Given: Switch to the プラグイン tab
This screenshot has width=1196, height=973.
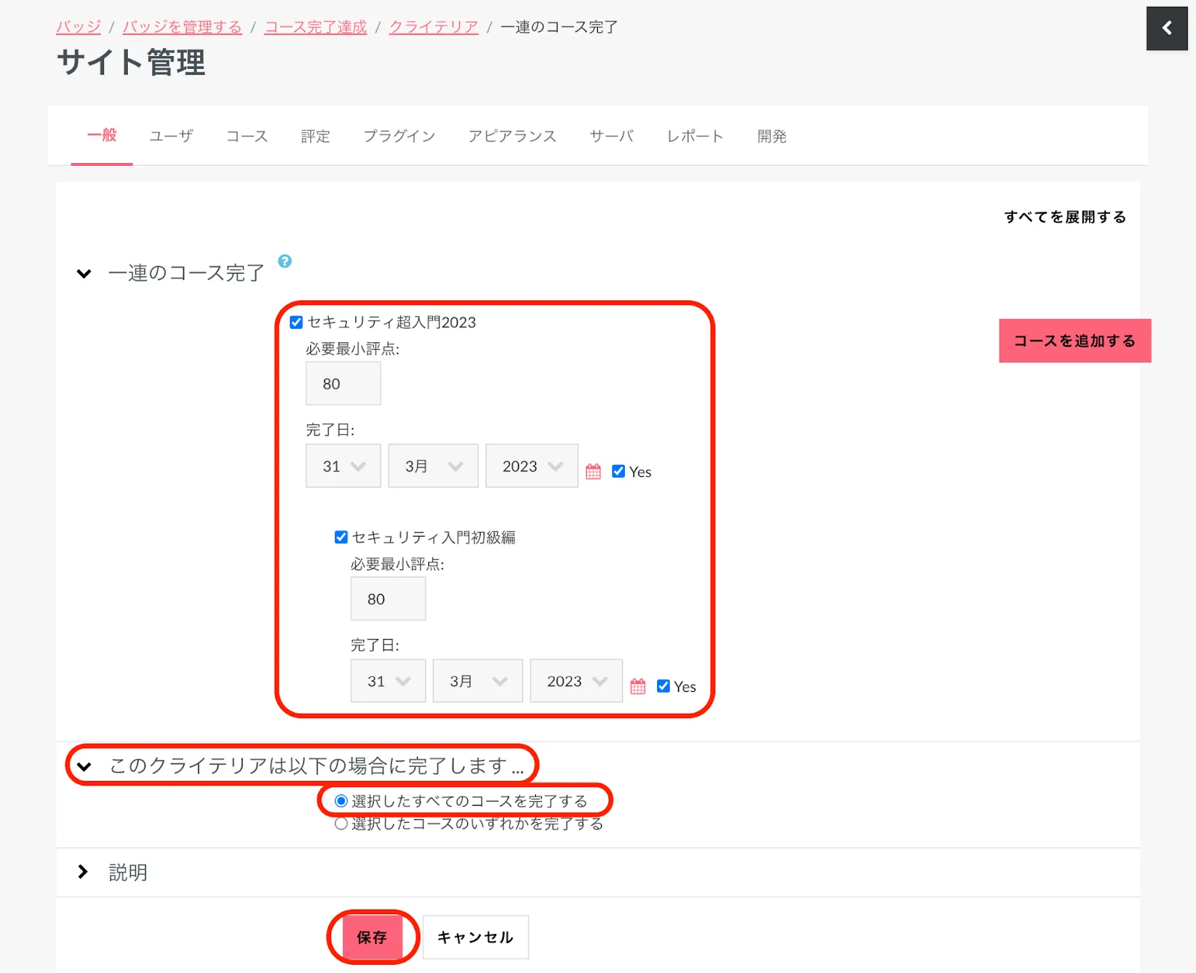Looking at the screenshot, I should [x=399, y=136].
